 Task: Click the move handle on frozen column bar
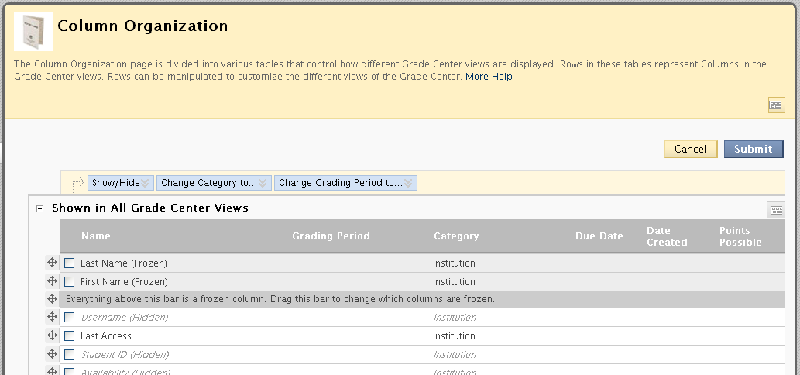(52, 299)
